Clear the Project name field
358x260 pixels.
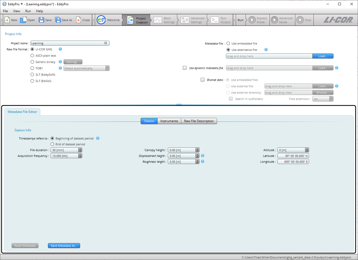coord(106,43)
